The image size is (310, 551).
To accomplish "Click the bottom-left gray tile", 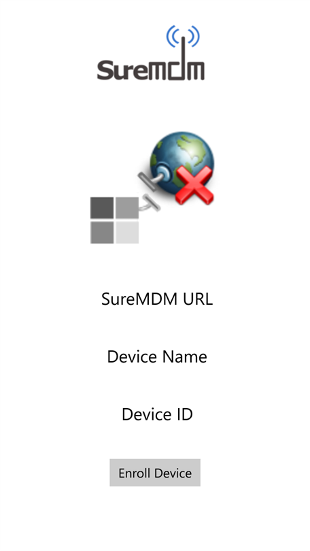I will (x=102, y=232).
